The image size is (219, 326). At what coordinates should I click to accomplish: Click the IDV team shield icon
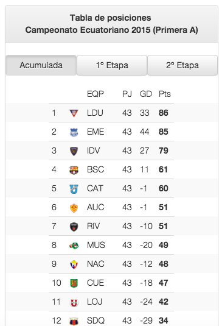point(74,151)
